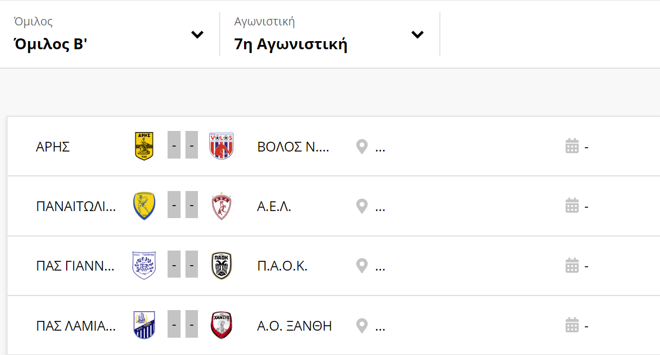Click the Volos team crest
This screenshot has height=355, width=660.
[x=221, y=146]
